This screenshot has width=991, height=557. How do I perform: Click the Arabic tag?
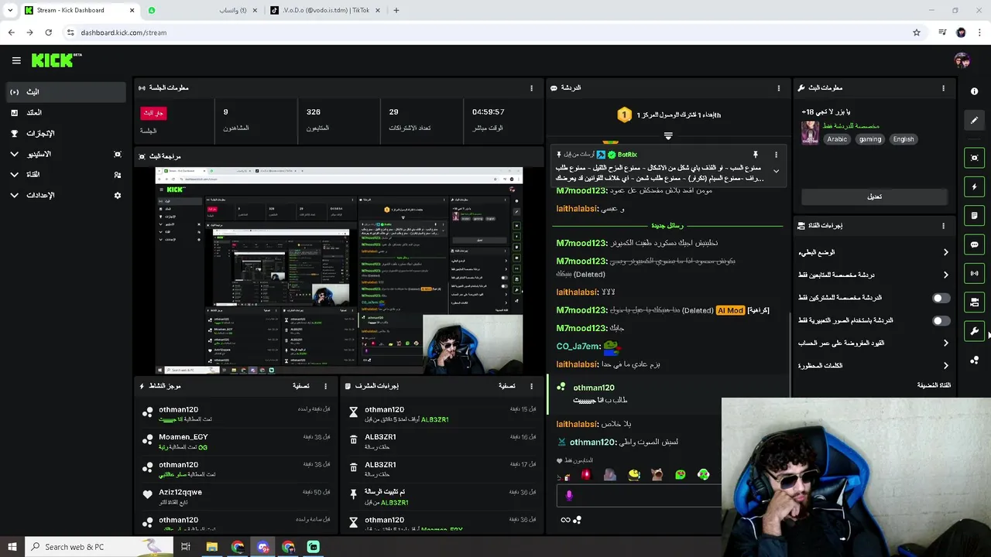pyautogui.click(x=837, y=139)
